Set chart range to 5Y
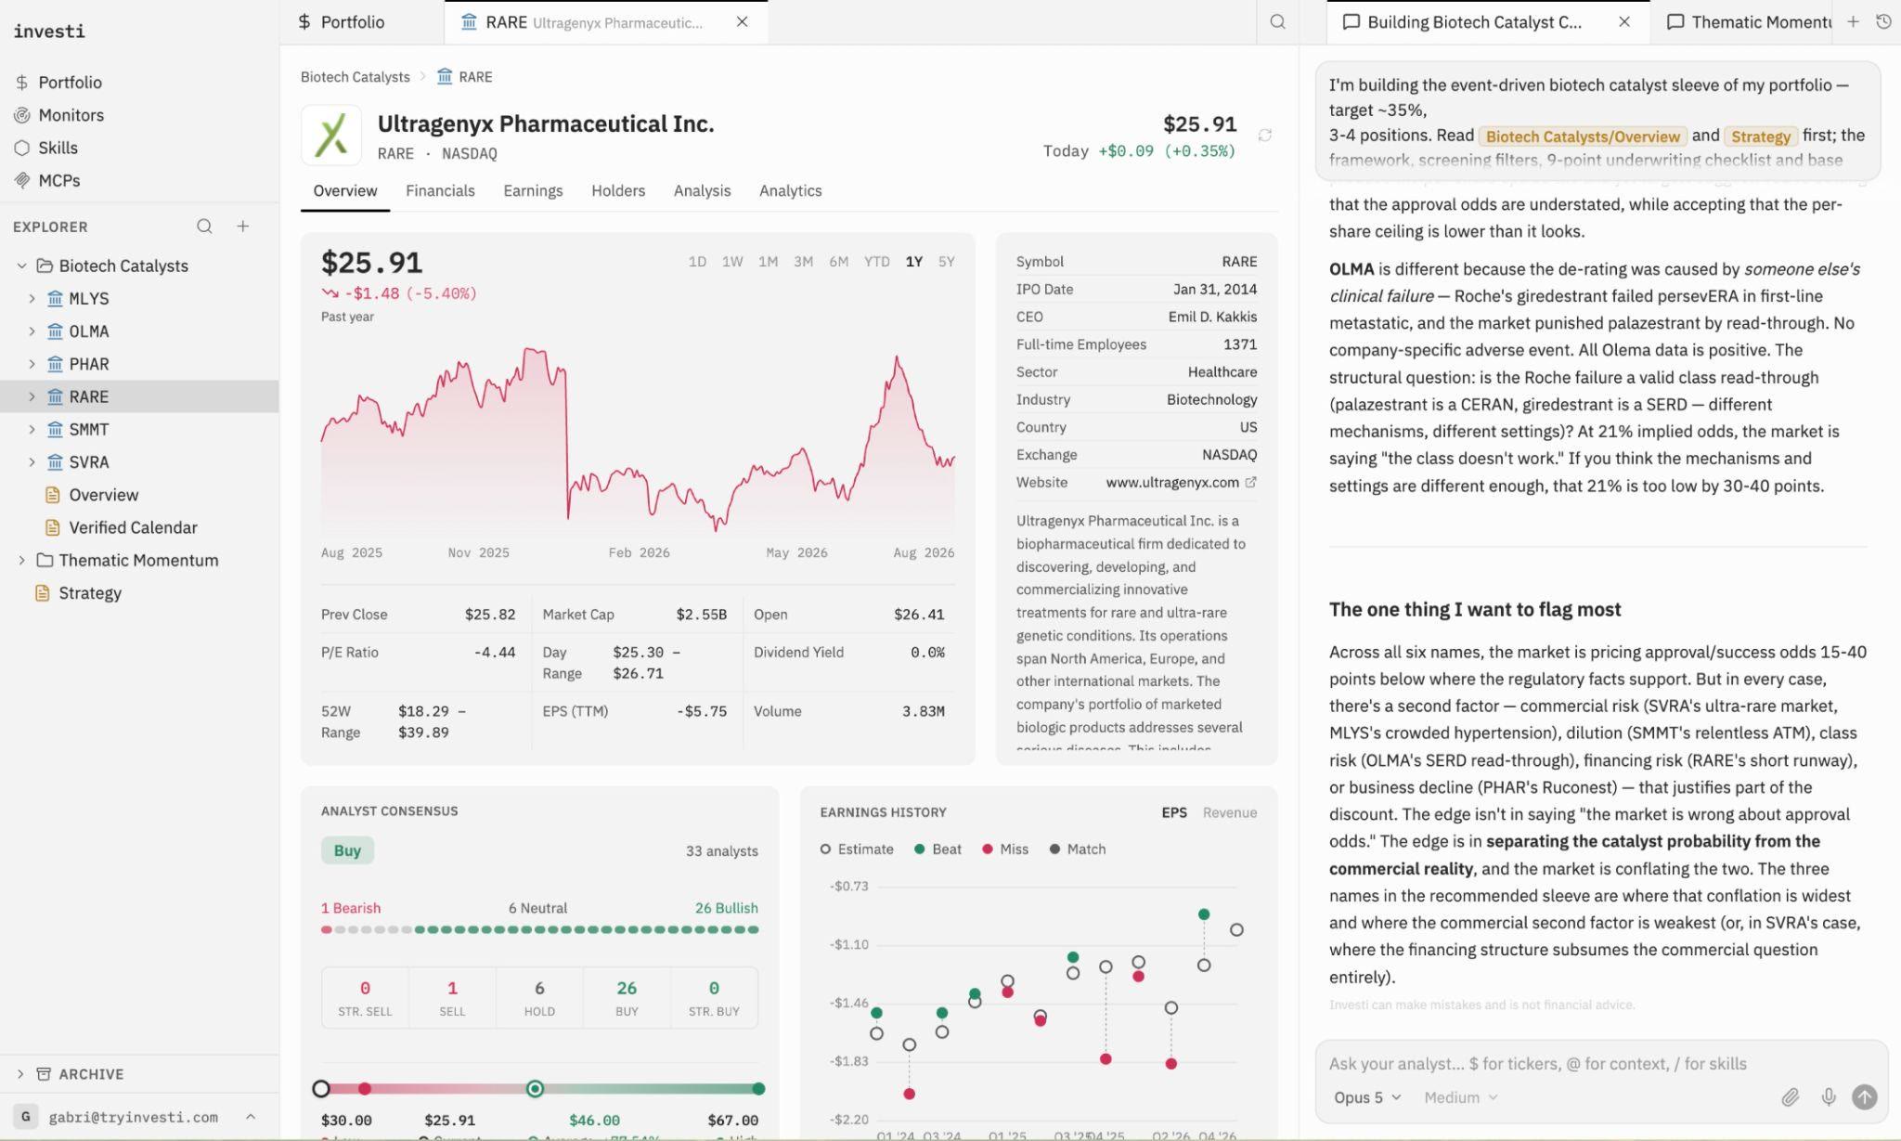This screenshot has height=1141, width=1901. [x=946, y=262]
